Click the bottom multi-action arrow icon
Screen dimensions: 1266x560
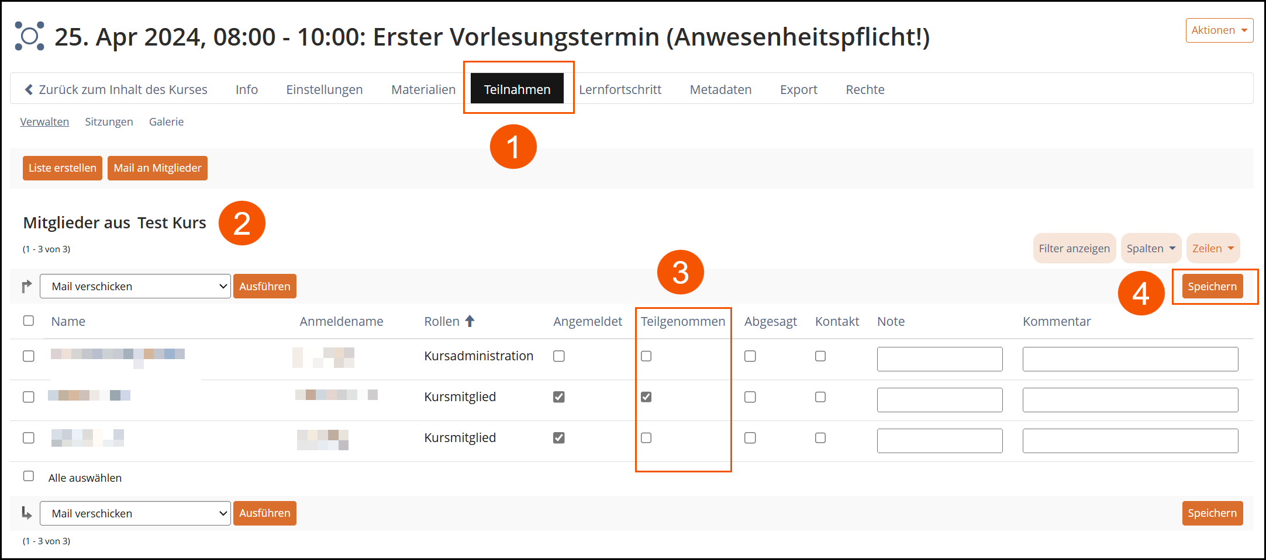click(x=26, y=513)
